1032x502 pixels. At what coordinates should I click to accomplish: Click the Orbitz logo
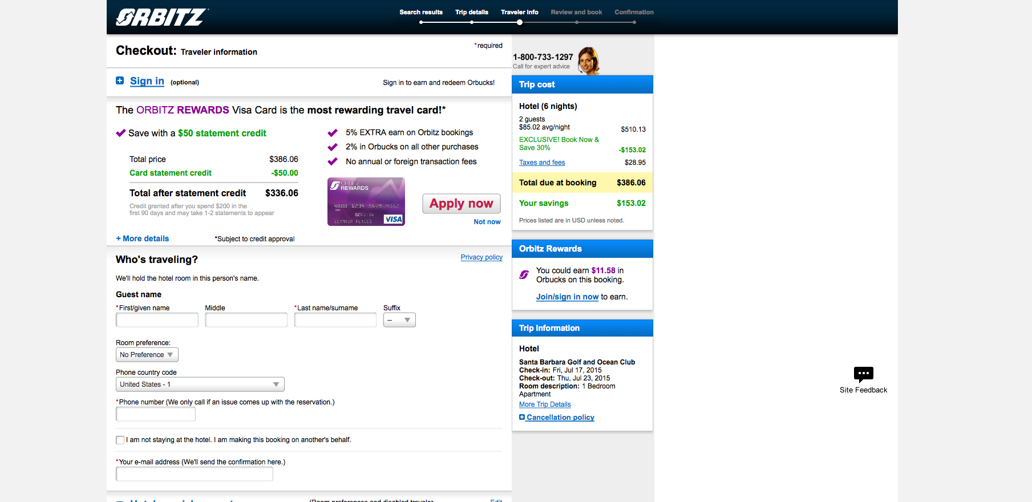161,17
